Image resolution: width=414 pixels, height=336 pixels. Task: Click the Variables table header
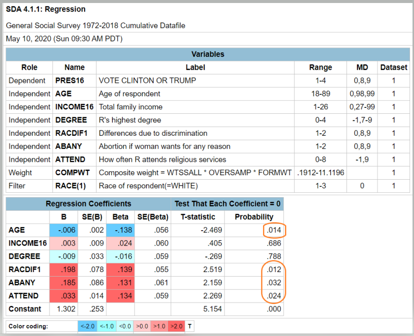208,54
